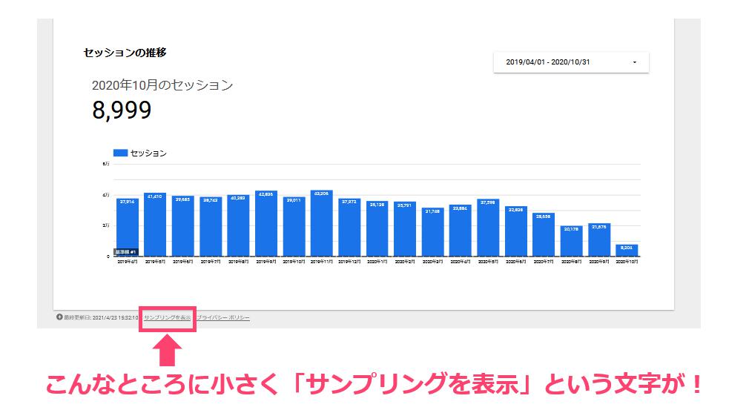Click the サンプリングを表示 link

click(167, 317)
